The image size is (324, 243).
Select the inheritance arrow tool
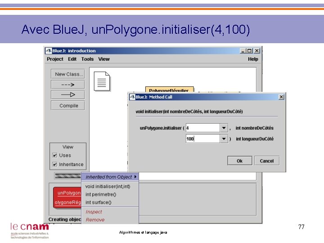point(68,94)
